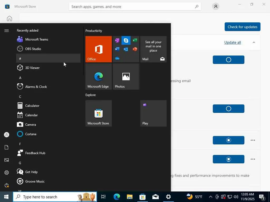The width and height of the screenshot is (270, 202).
Task: Expand the Start menu hamburger button
Action: [x=7, y=31]
